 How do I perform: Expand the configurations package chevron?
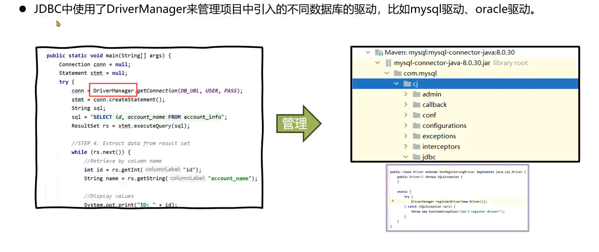(x=406, y=126)
